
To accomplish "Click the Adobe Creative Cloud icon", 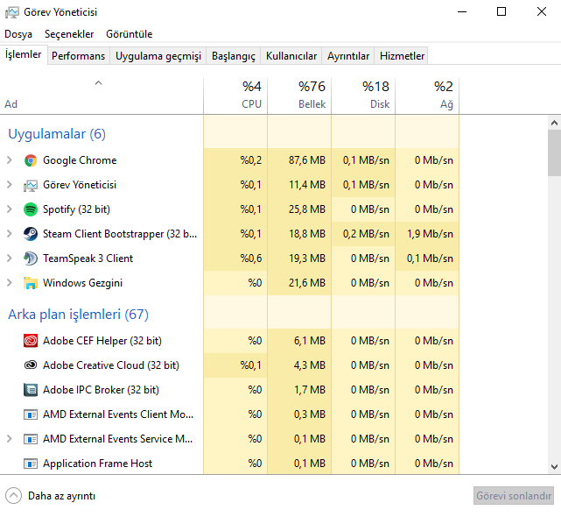I will [x=31, y=365].
